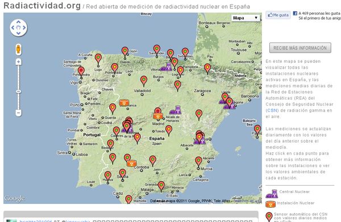
Task: Click the Facebook logo icon beside the likes count
Action: coord(295,13)
